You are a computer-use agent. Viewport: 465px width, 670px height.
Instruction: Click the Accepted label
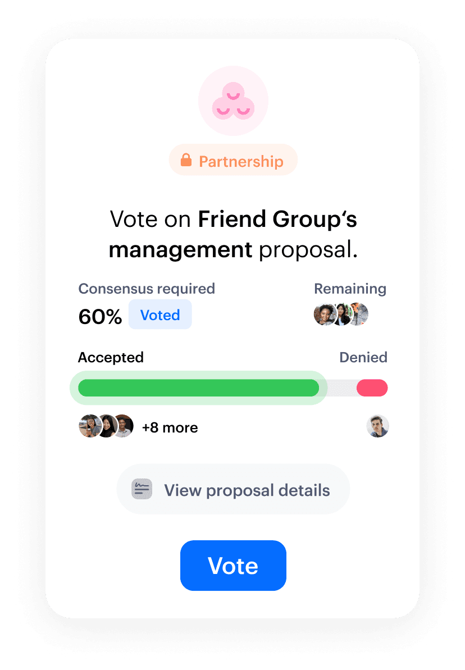[x=111, y=357]
